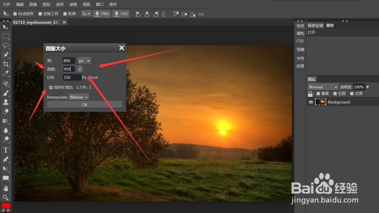Open the Interpolate Bilinear dropdown
The height and width of the screenshot is (213, 379).
79,97
